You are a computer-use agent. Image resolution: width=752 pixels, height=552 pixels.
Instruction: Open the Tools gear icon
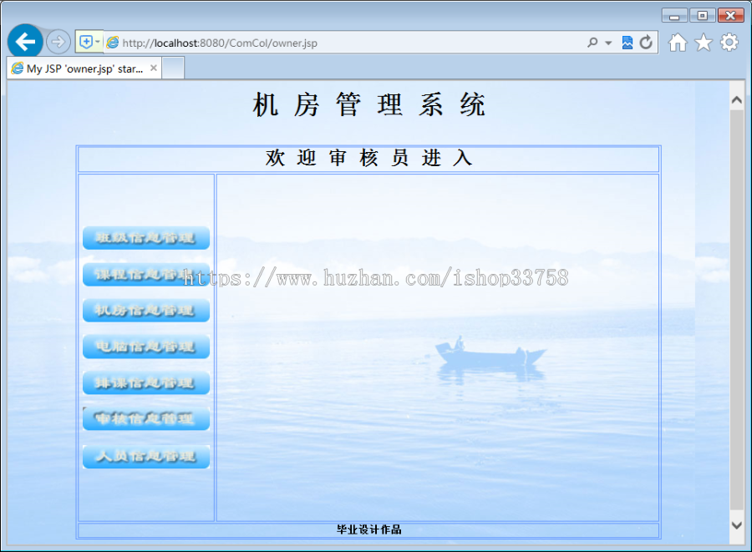tap(728, 42)
